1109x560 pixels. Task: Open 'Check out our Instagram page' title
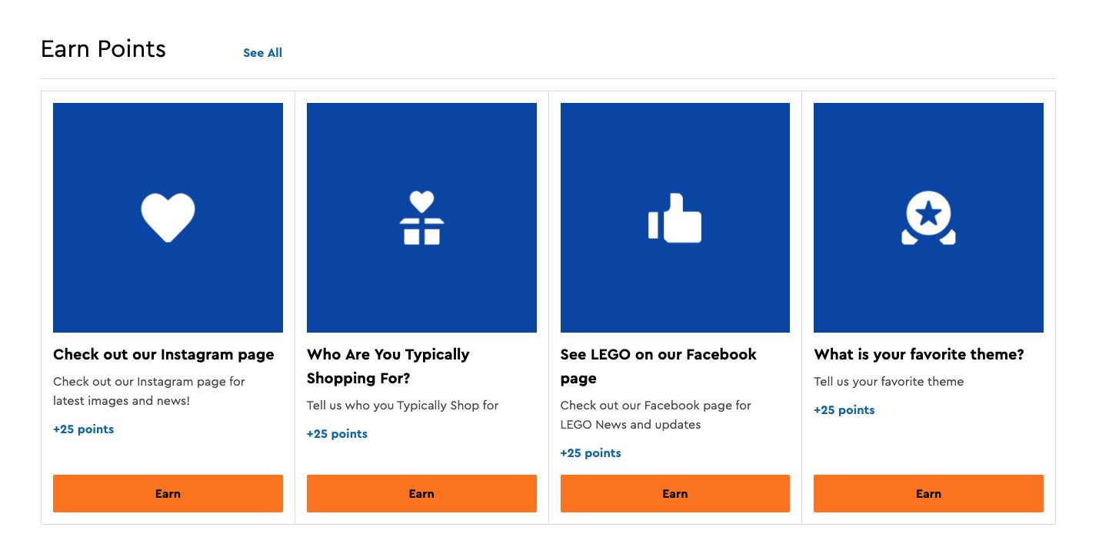pos(164,355)
